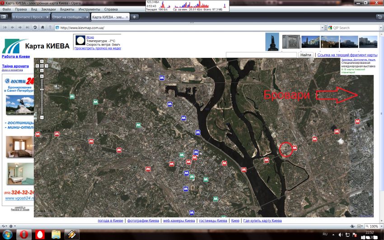The width and height of the screenshot is (384, 240).
Task: Open 'Работа в Киеве' link
Action: [16, 56]
